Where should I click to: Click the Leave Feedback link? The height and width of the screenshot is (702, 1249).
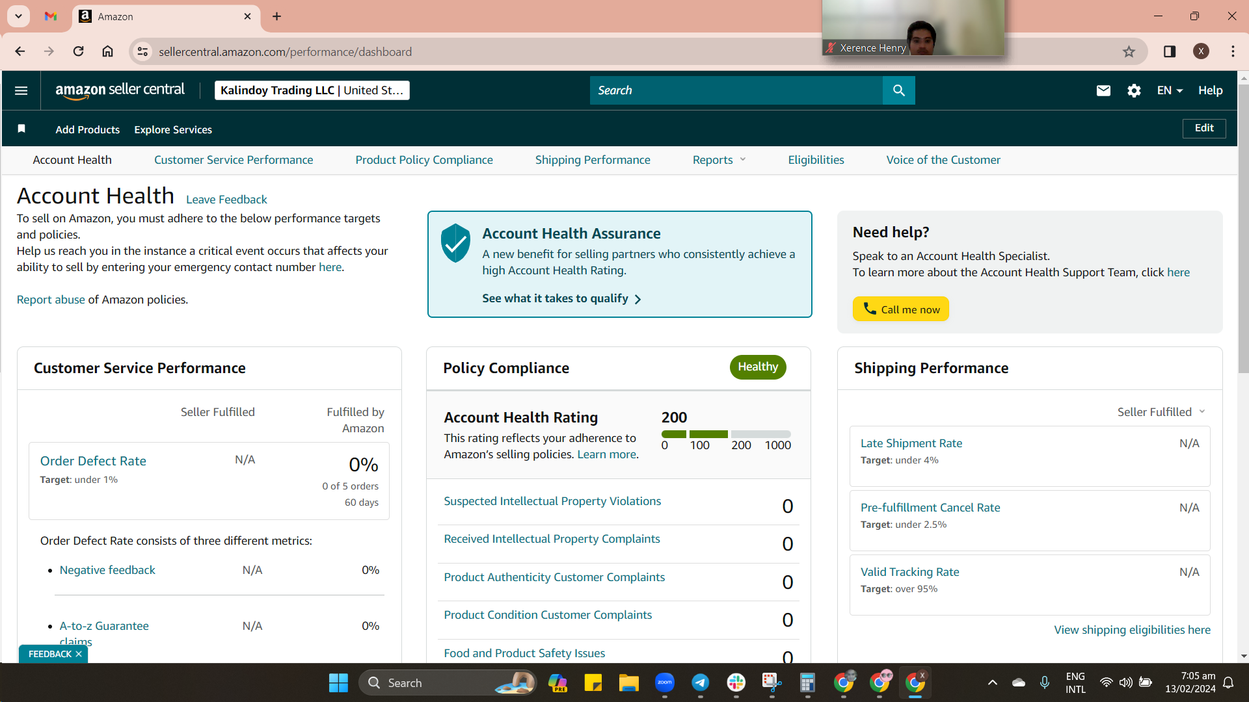click(226, 200)
